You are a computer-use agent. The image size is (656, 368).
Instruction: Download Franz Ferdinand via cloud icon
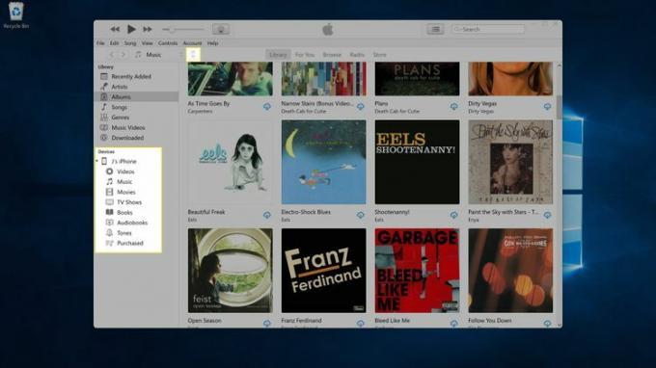coord(360,324)
